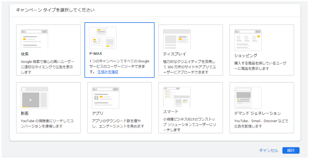The height and width of the screenshot is (160, 309).
Task: Choose the P-MAX campaign type title
Action: [x=96, y=53]
